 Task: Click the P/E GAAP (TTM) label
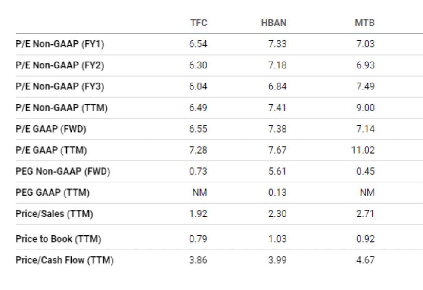51,150
